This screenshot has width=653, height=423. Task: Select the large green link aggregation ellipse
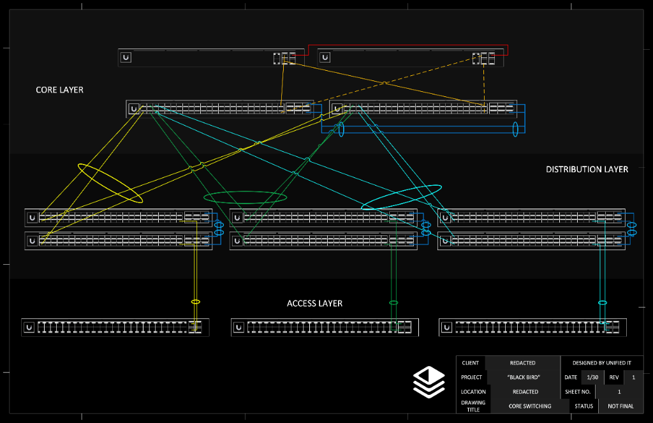pos(246,198)
